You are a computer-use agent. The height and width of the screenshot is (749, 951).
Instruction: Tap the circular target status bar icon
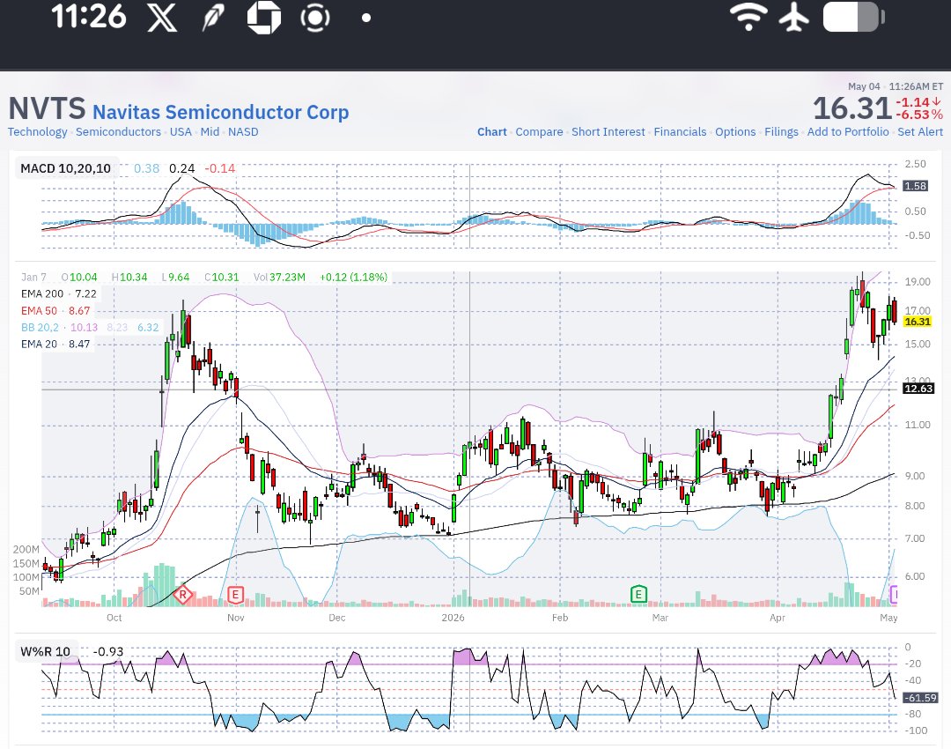tap(314, 18)
